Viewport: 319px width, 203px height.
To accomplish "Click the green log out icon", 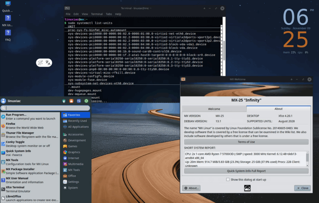I will (x=86, y=101).
